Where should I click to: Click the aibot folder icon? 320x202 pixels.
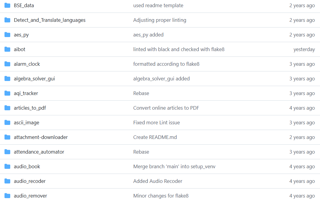coord(7,49)
